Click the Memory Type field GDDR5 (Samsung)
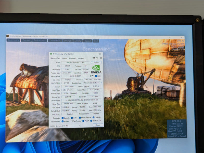204x153 pixels. click(x=70, y=93)
